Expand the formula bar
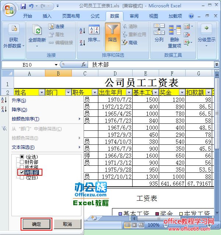The height and width of the screenshot is (235, 221). point(217,64)
